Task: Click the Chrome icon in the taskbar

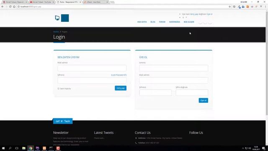Action: coord(31,148)
